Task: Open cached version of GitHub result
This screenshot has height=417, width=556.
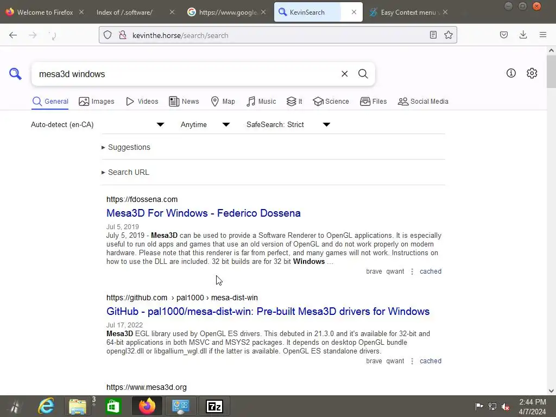Action: pos(431,361)
